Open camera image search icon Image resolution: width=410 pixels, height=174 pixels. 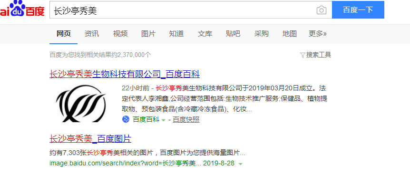[322, 10]
